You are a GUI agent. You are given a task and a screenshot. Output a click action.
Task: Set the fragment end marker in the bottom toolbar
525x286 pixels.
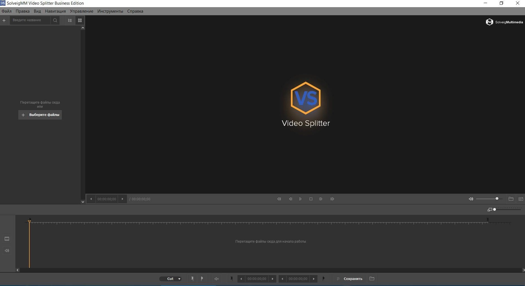pyautogui.click(x=324, y=279)
